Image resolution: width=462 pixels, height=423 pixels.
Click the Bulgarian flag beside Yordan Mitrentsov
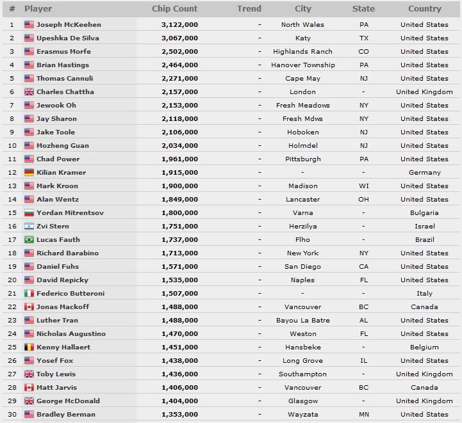pyautogui.click(x=29, y=213)
